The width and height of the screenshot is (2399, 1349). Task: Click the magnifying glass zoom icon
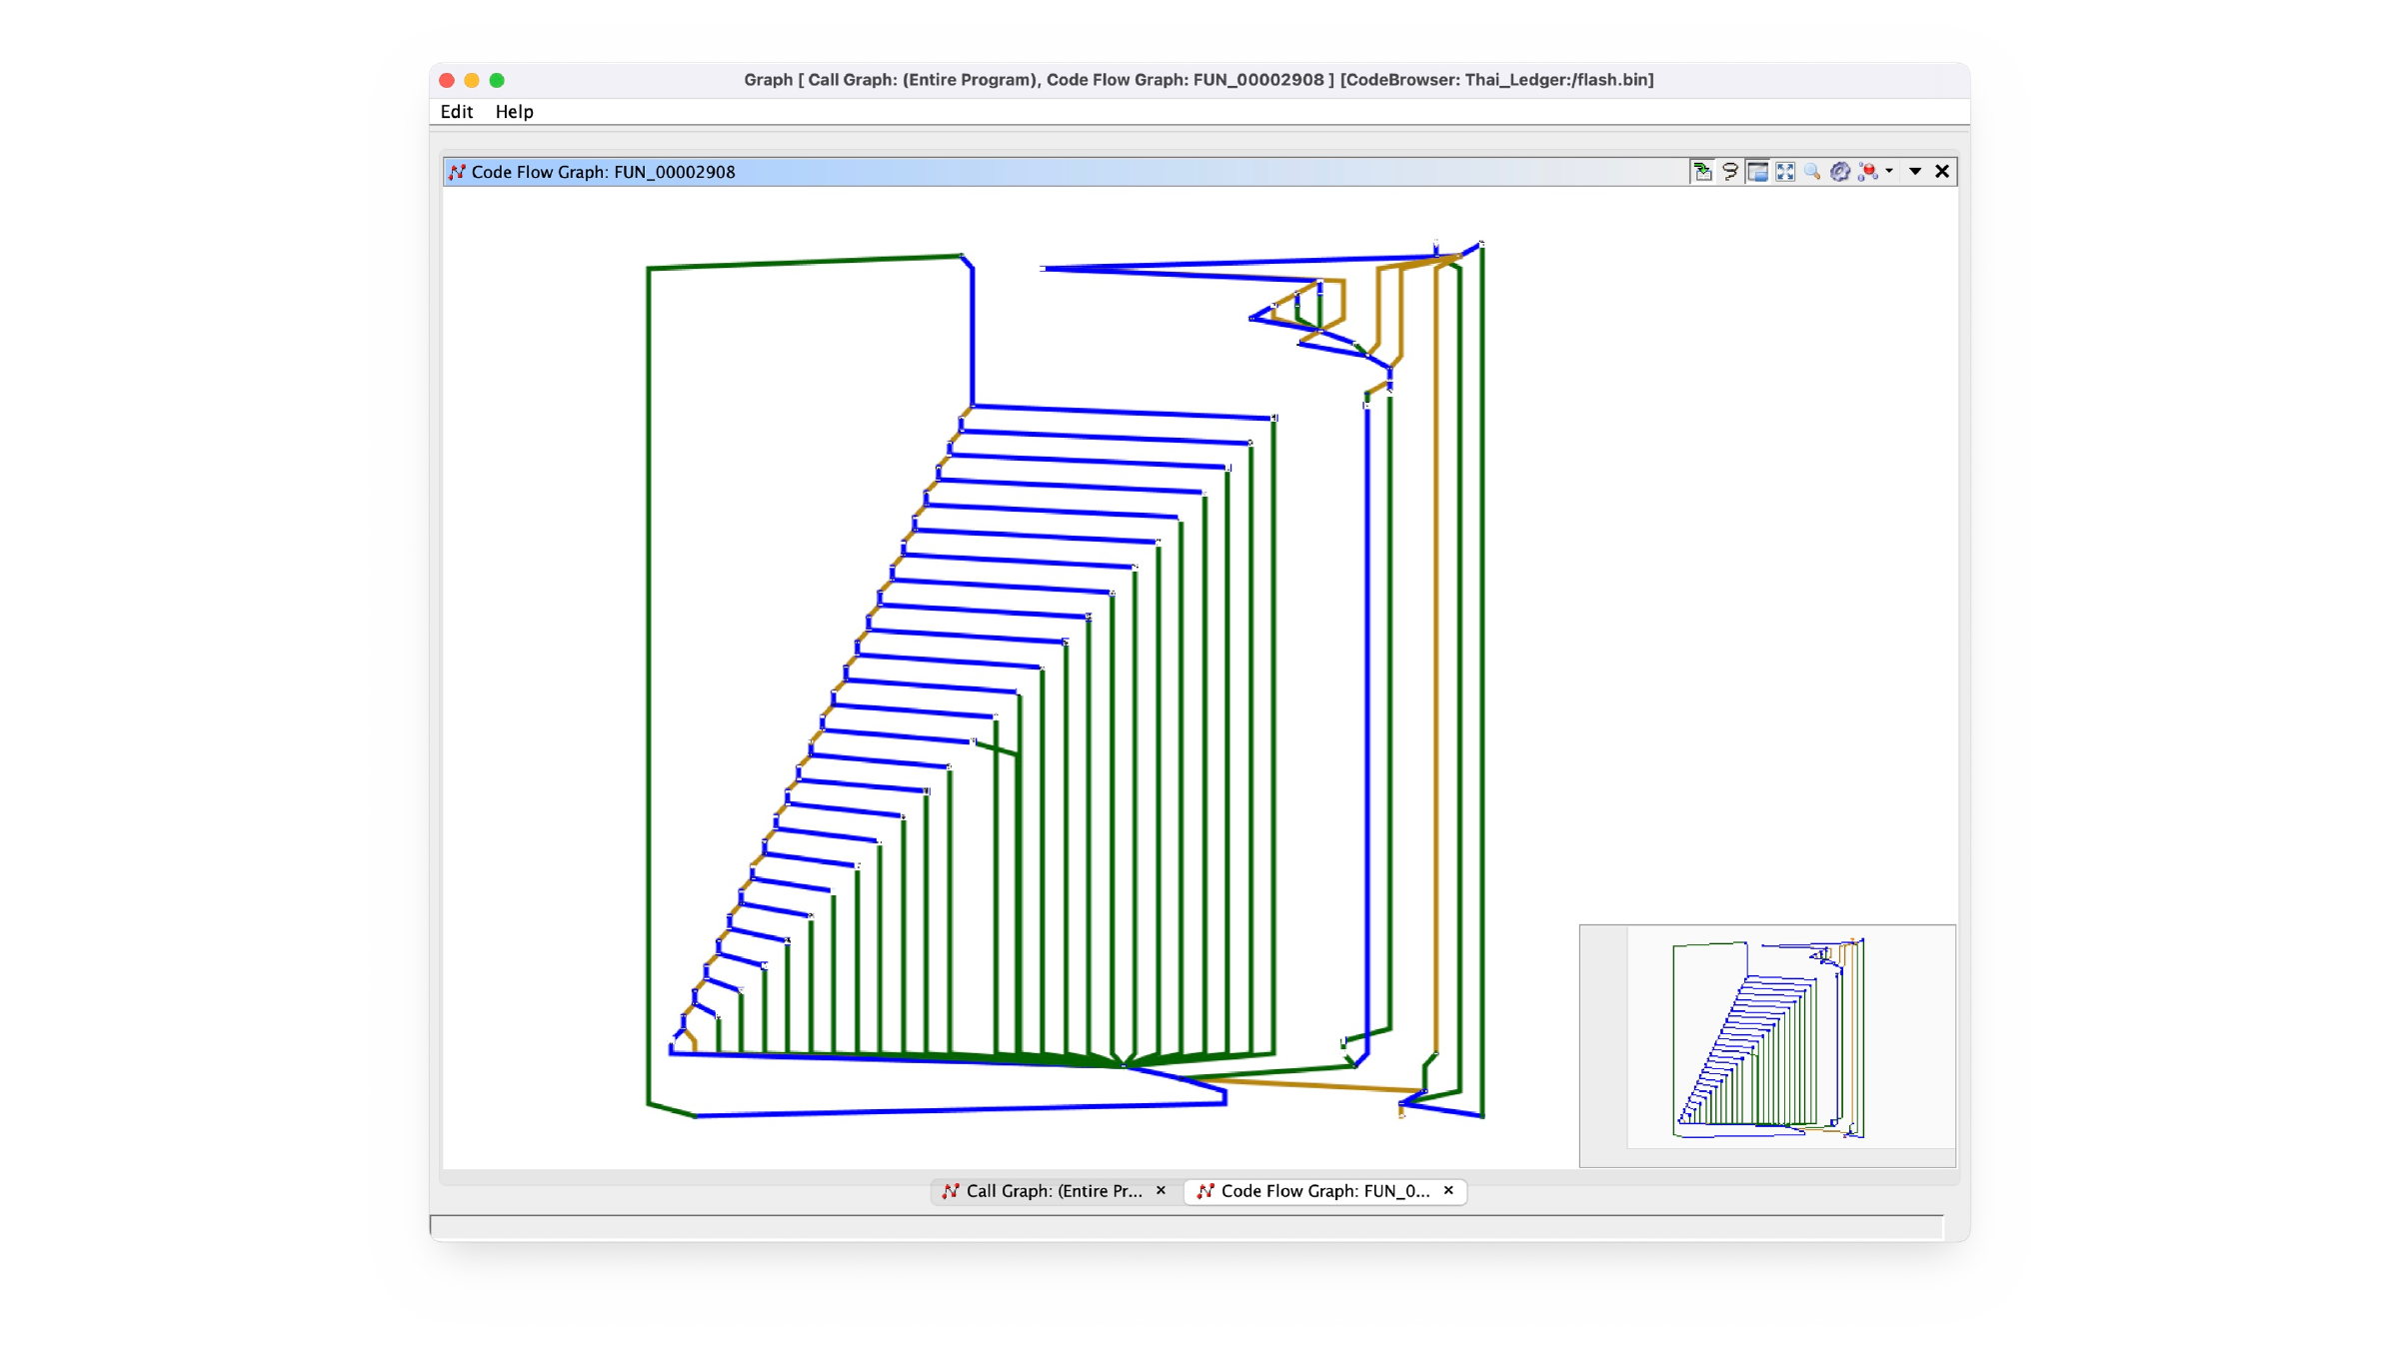(1812, 172)
